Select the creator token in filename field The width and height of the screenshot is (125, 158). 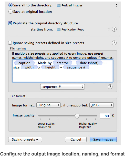coord(62,63)
